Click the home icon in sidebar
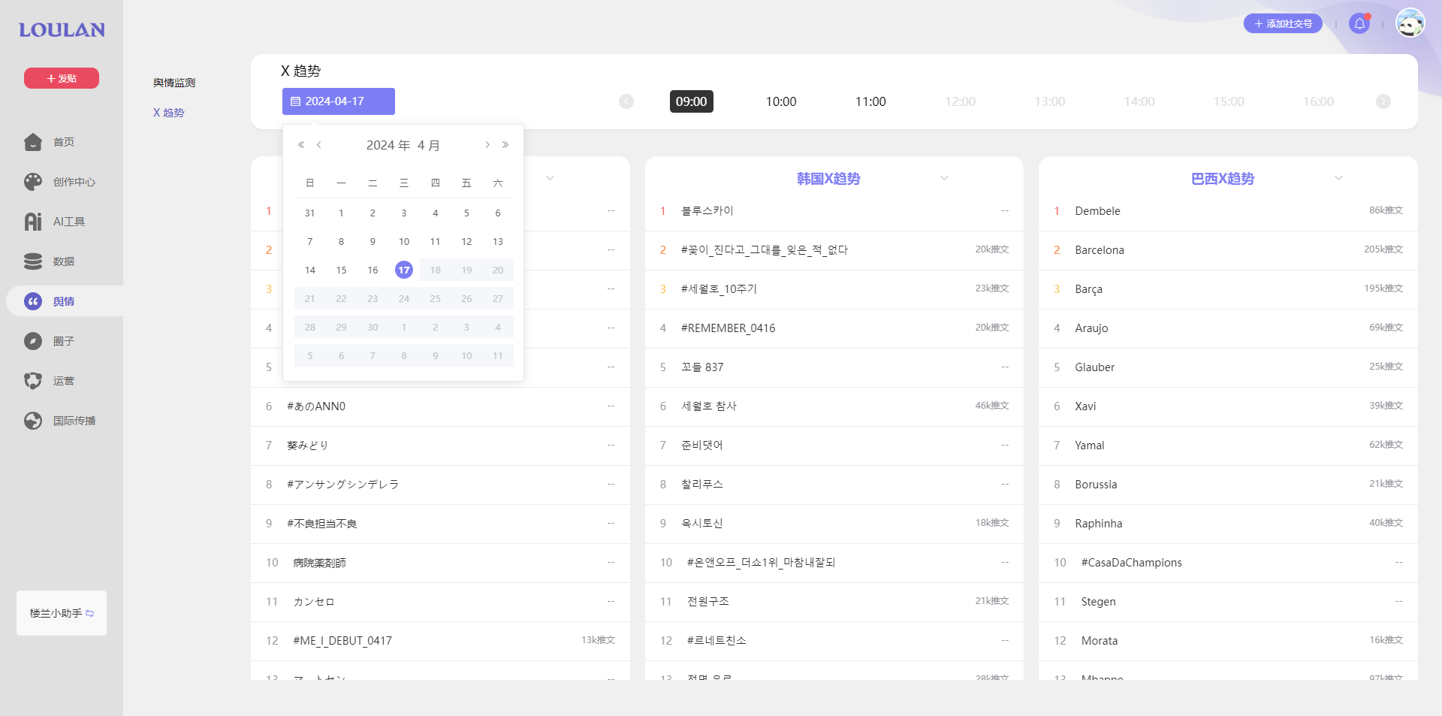The height and width of the screenshot is (716, 1442). (33, 142)
